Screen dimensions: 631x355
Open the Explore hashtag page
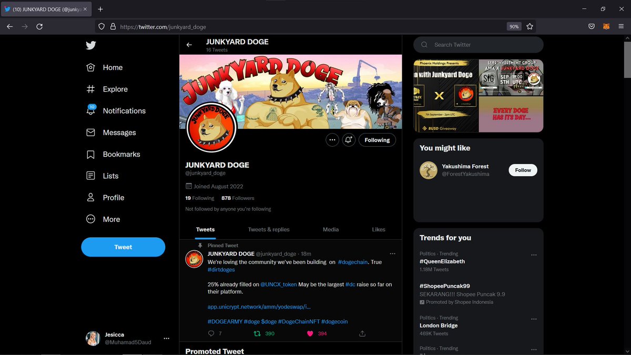(107, 89)
